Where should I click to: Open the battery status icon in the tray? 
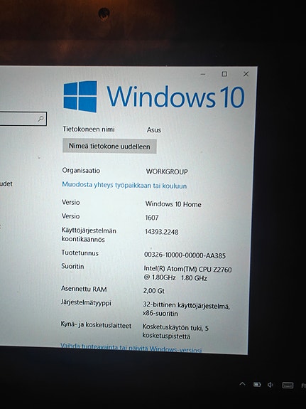pyautogui.click(x=257, y=385)
